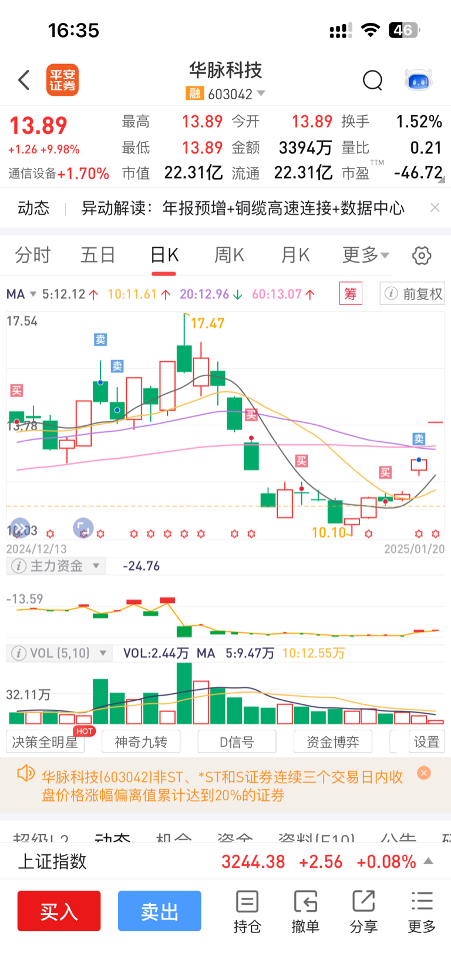Select the 神奇九转 indicator button
The image size is (451, 977).
(141, 742)
